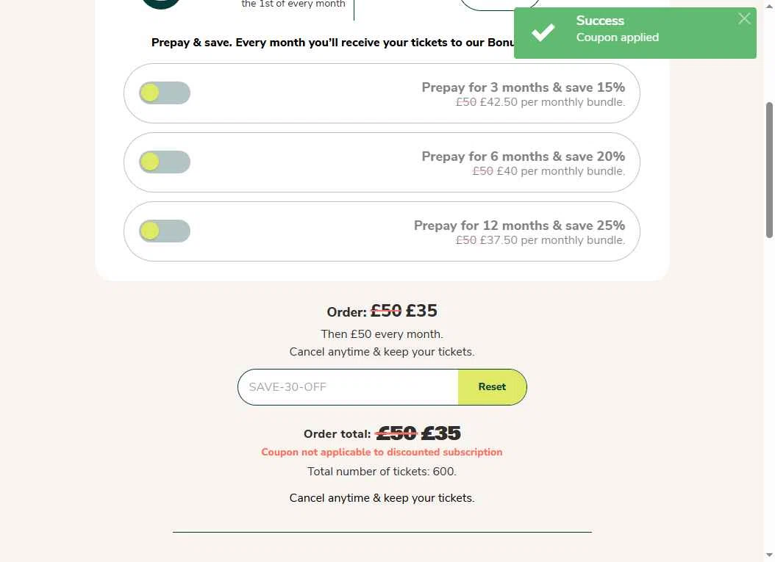Screen dimensions: 775x562
Task: Click the 'Total number of tickets: 600' line
Action: click(382, 472)
